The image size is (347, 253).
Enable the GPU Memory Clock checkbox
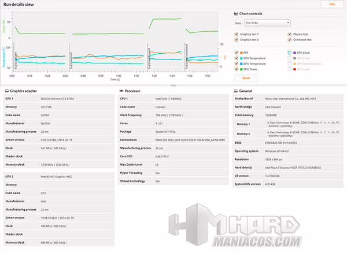(x=290, y=64)
